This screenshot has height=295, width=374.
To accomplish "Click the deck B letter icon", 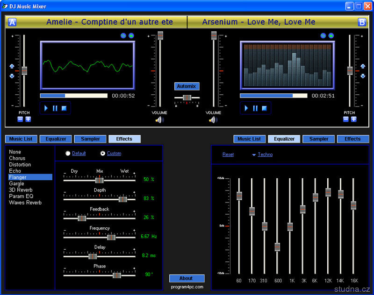I will click(x=362, y=22).
